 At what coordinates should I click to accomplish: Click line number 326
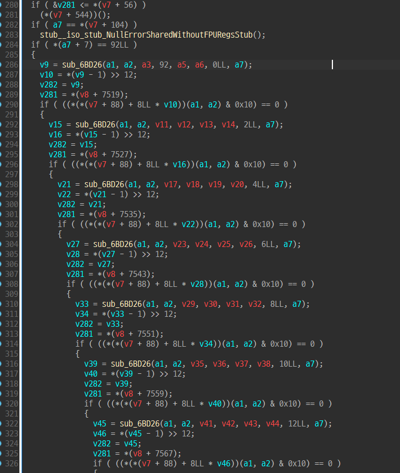pyautogui.click(x=12, y=463)
